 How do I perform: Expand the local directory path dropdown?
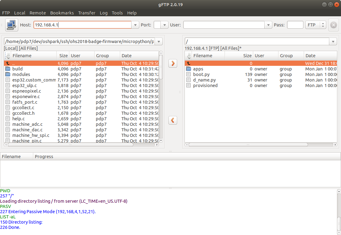[x=159, y=42]
